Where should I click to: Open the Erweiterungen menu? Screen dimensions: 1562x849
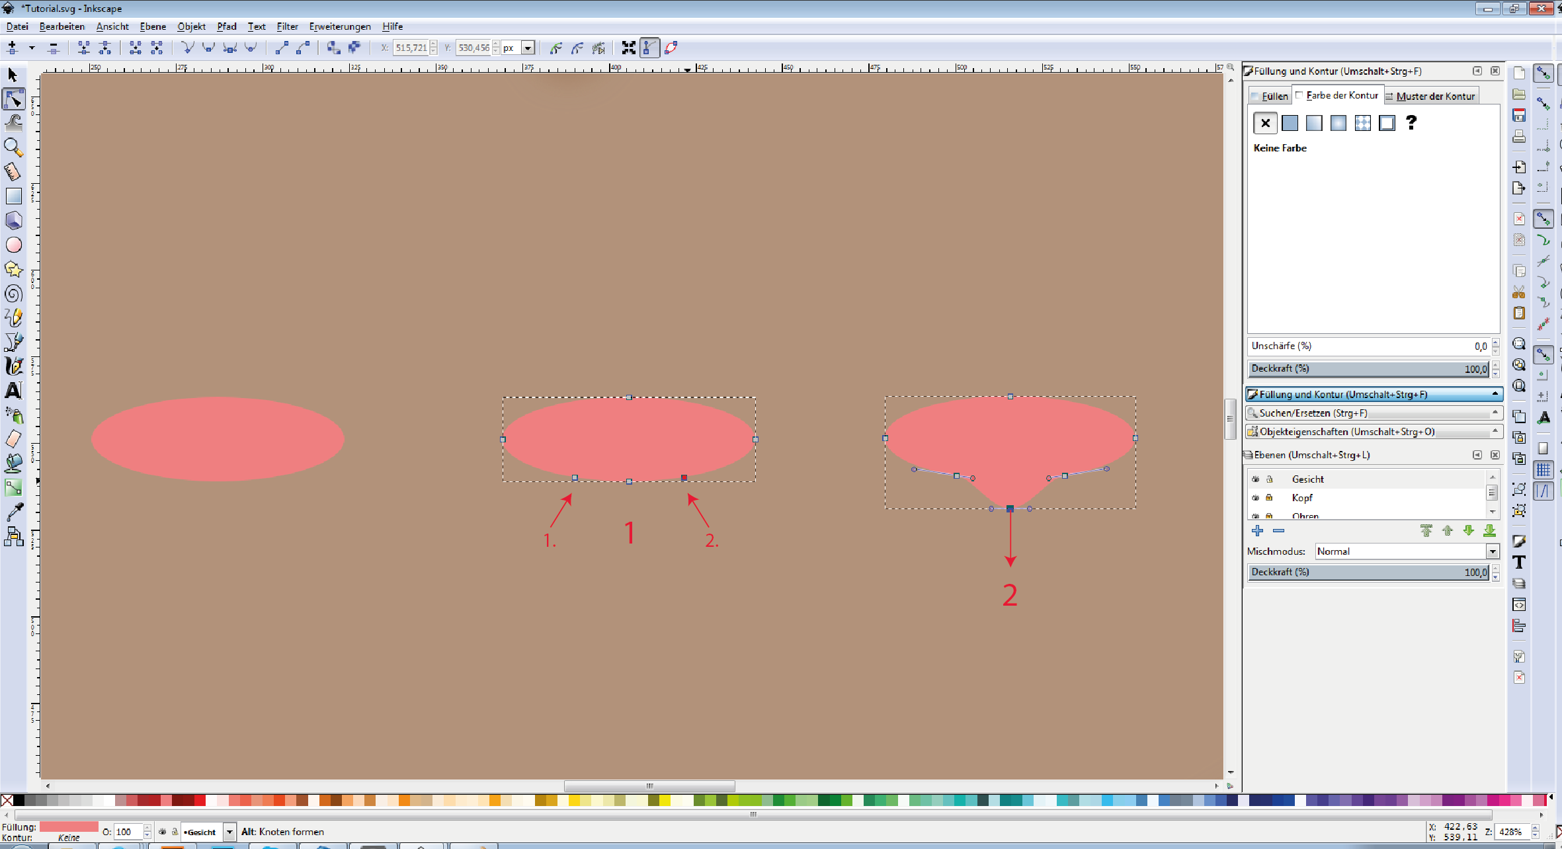(x=340, y=26)
